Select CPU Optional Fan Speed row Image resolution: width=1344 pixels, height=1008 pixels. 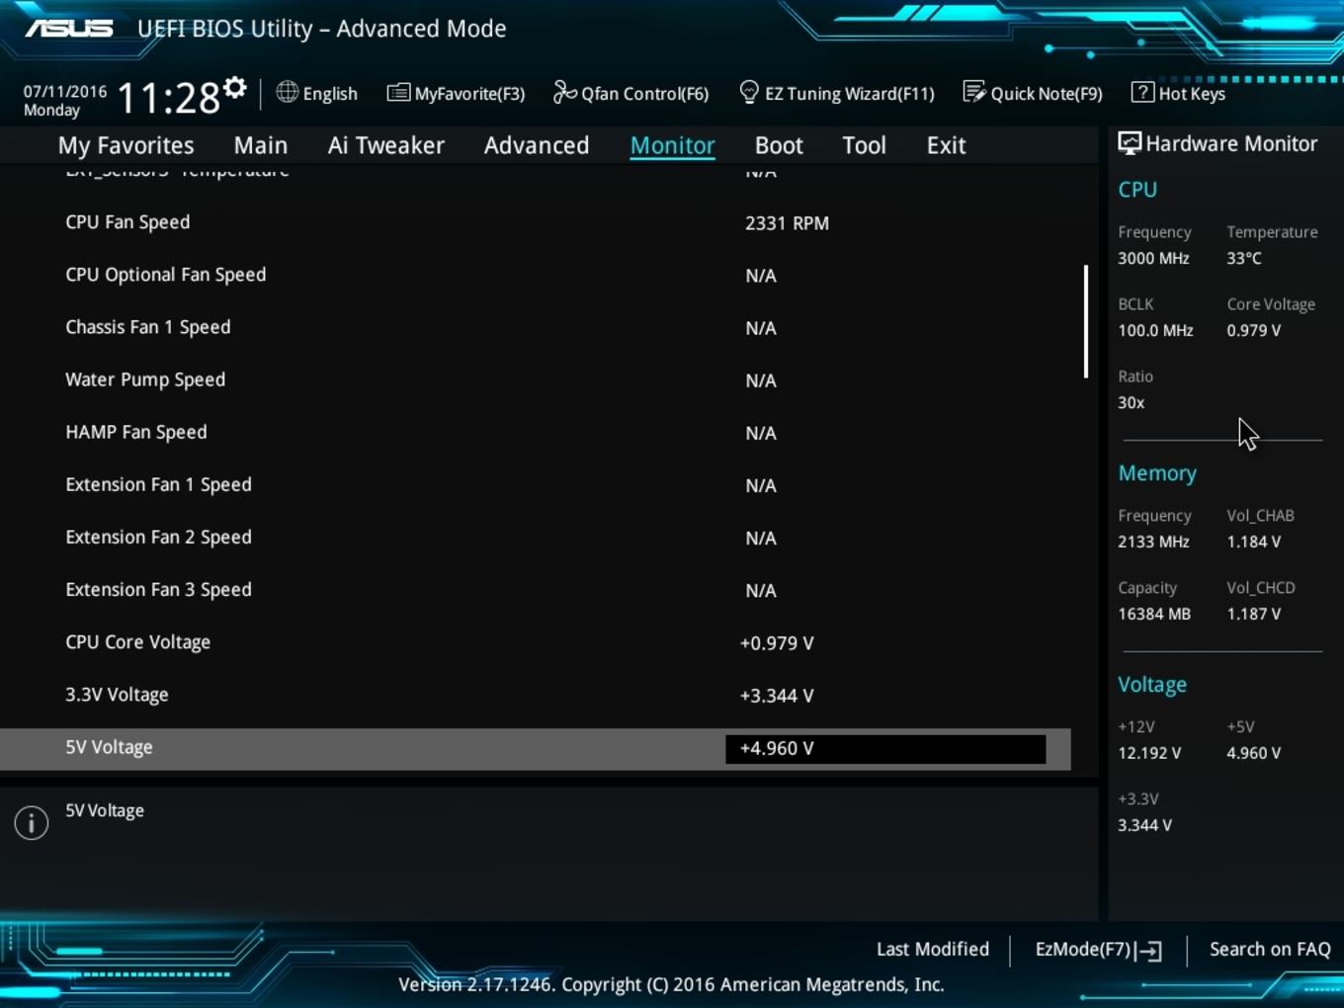(x=535, y=276)
